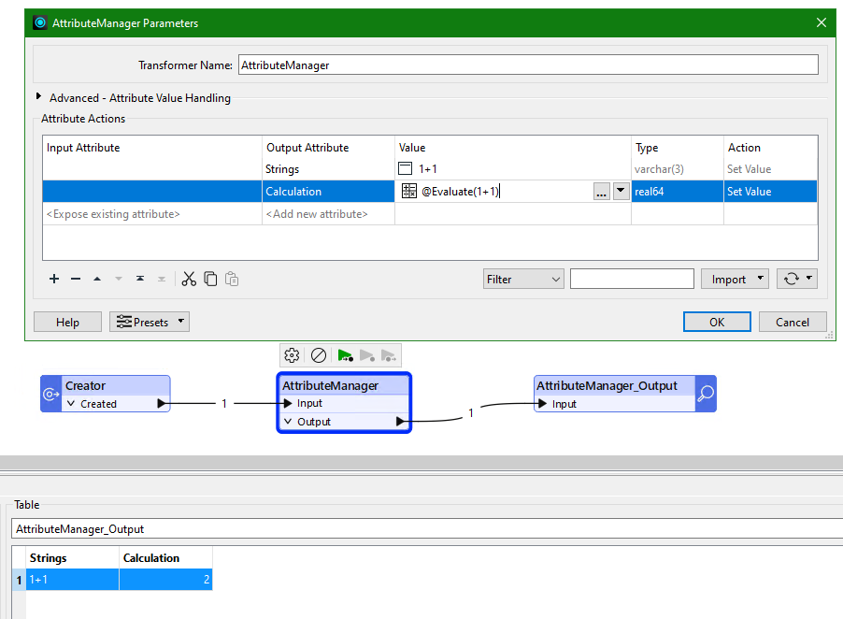
Task: Collapse the Created port on Creator
Action: tap(70, 403)
